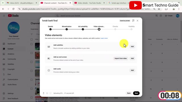Click the feedback flag icon in dialog
182x102 pixels.
(x=133, y=21)
